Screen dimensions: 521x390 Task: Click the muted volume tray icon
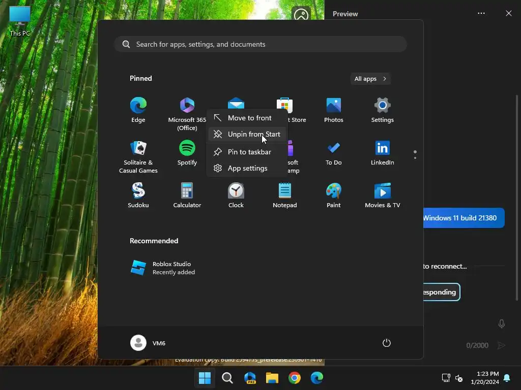459,378
